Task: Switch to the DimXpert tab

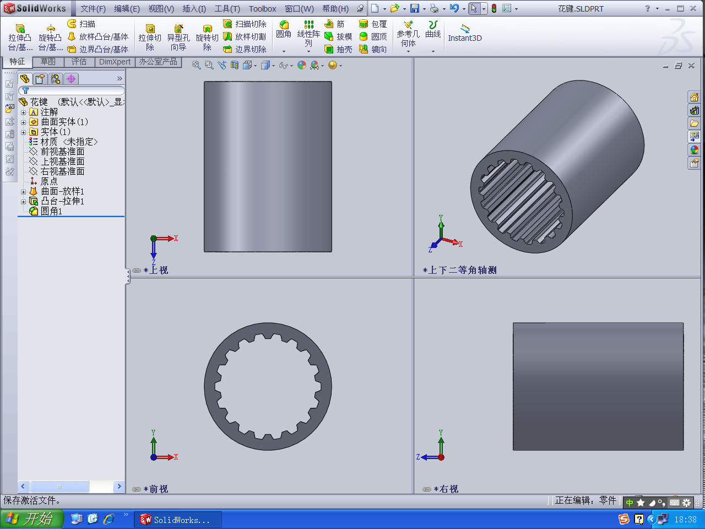Action: pyautogui.click(x=115, y=62)
